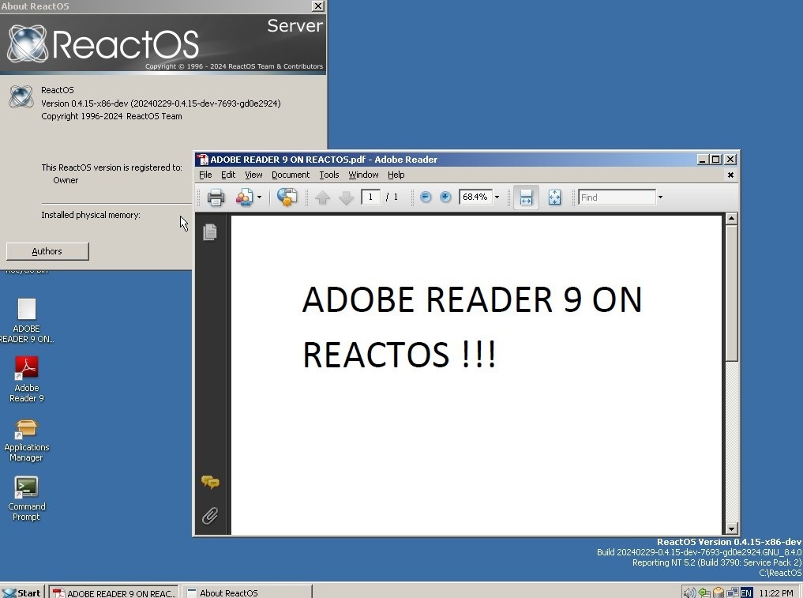Click inside the page number field
This screenshot has width=803, height=598.
coord(370,197)
